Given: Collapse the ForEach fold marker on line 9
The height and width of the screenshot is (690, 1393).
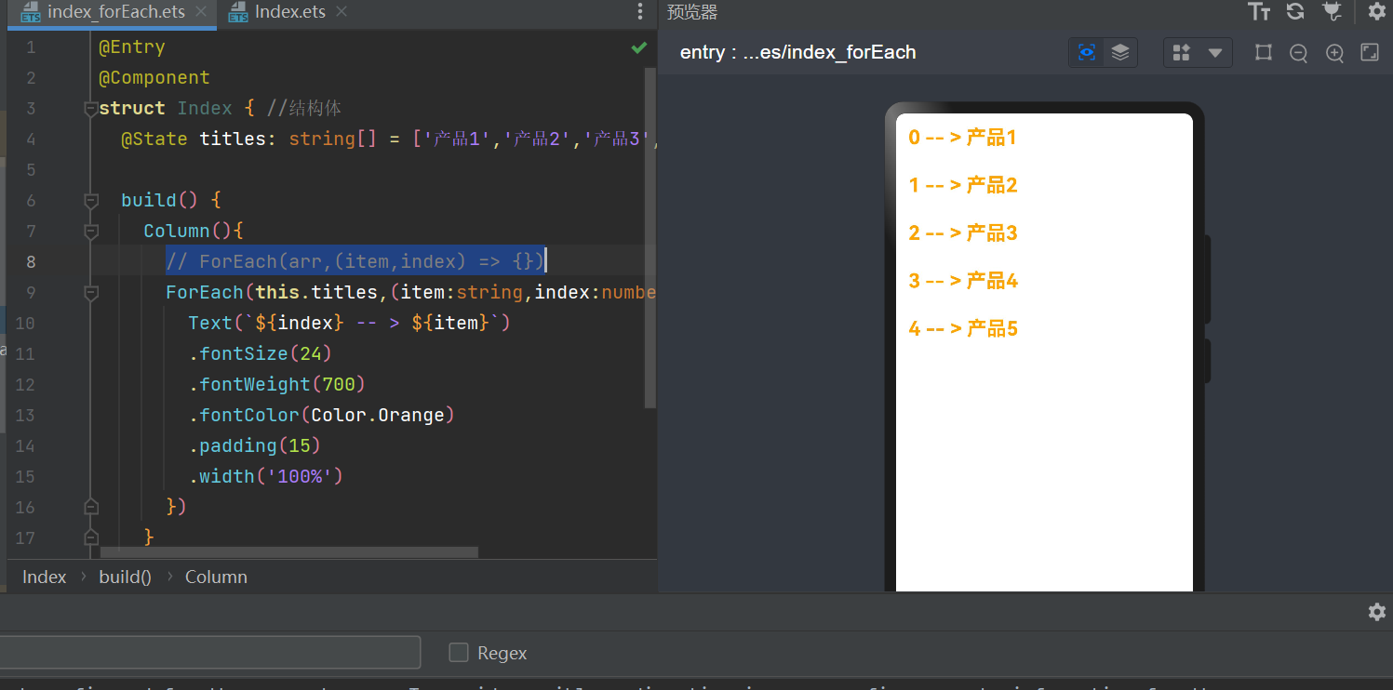Looking at the screenshot, I should click(x=91, y=293).
